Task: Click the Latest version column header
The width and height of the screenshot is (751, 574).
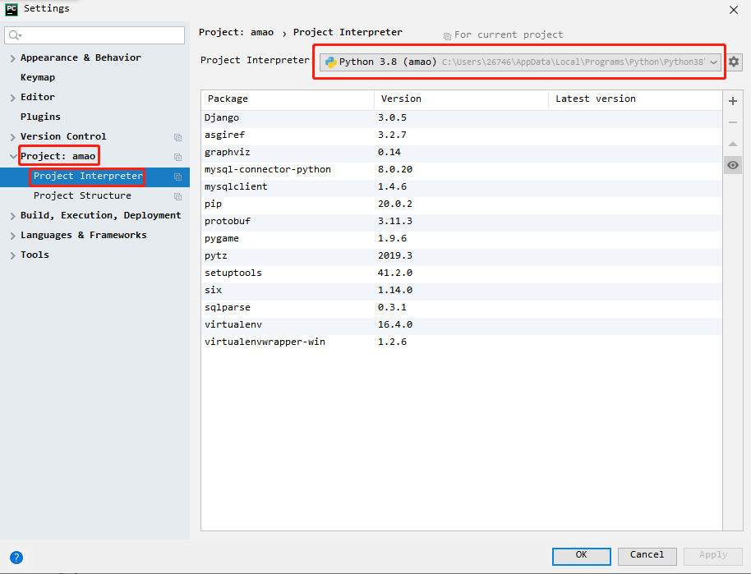Action: (x=635, y=99)
